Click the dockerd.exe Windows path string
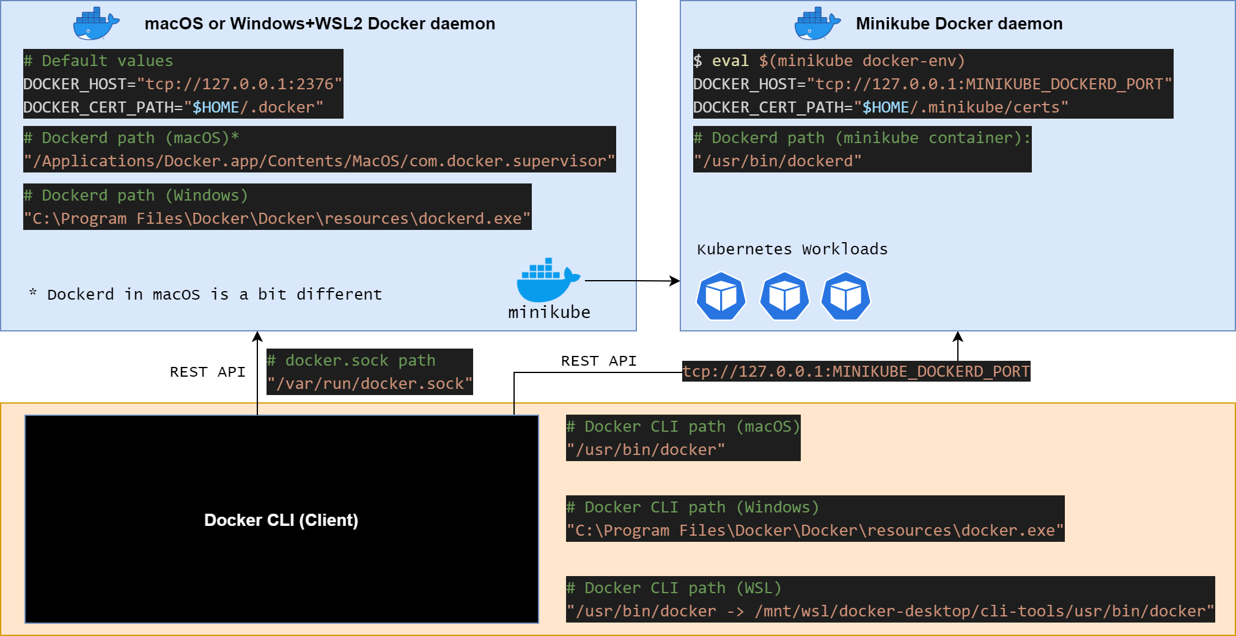 (x=277, y=218)
